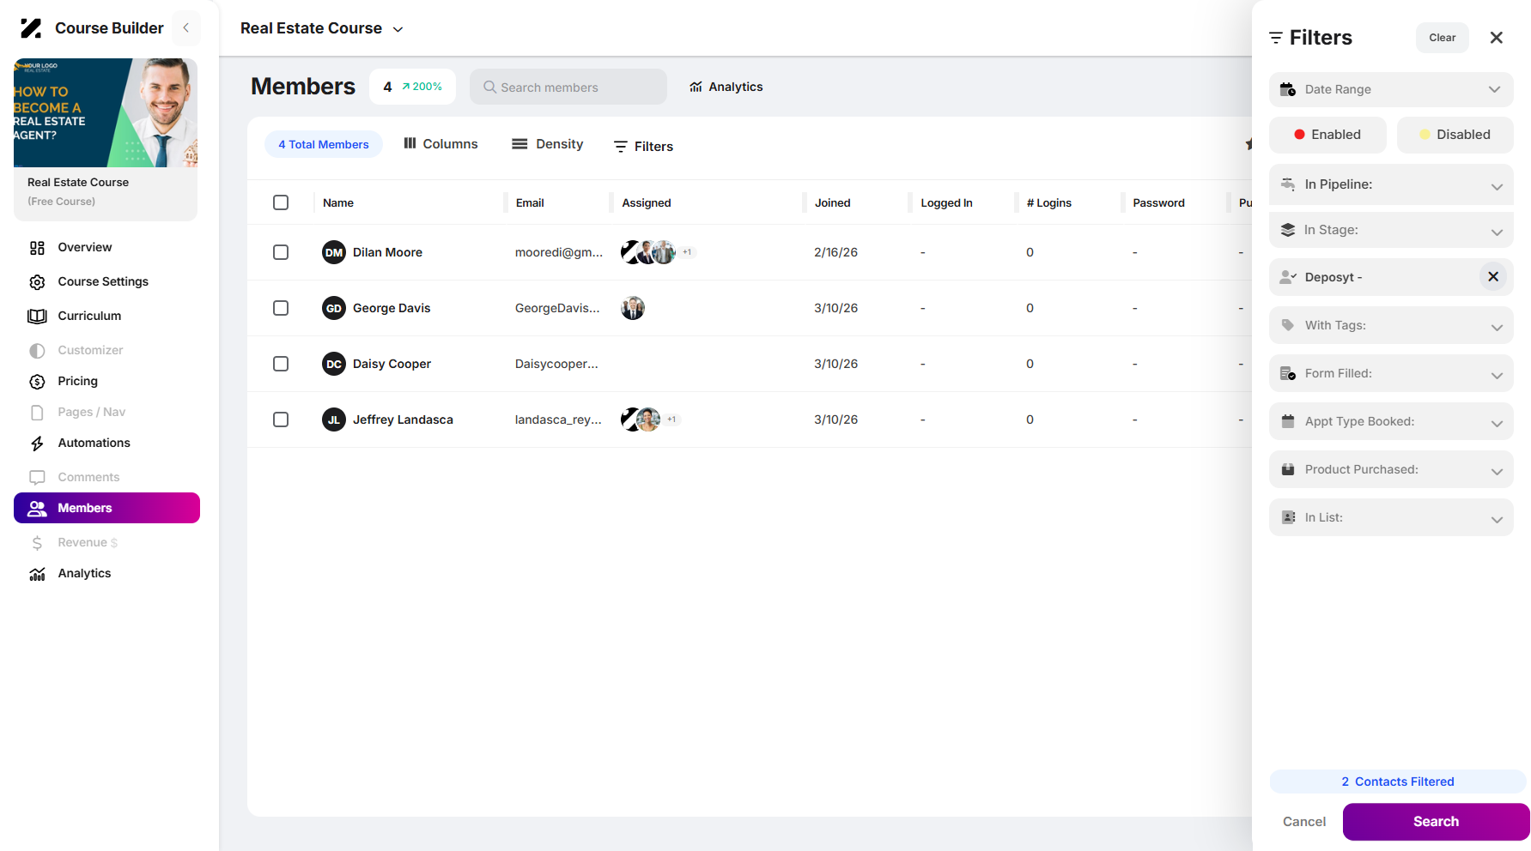Click George Davis's assigned user avatar
This screenshot has width=1531, height=851.
(633, 308)
